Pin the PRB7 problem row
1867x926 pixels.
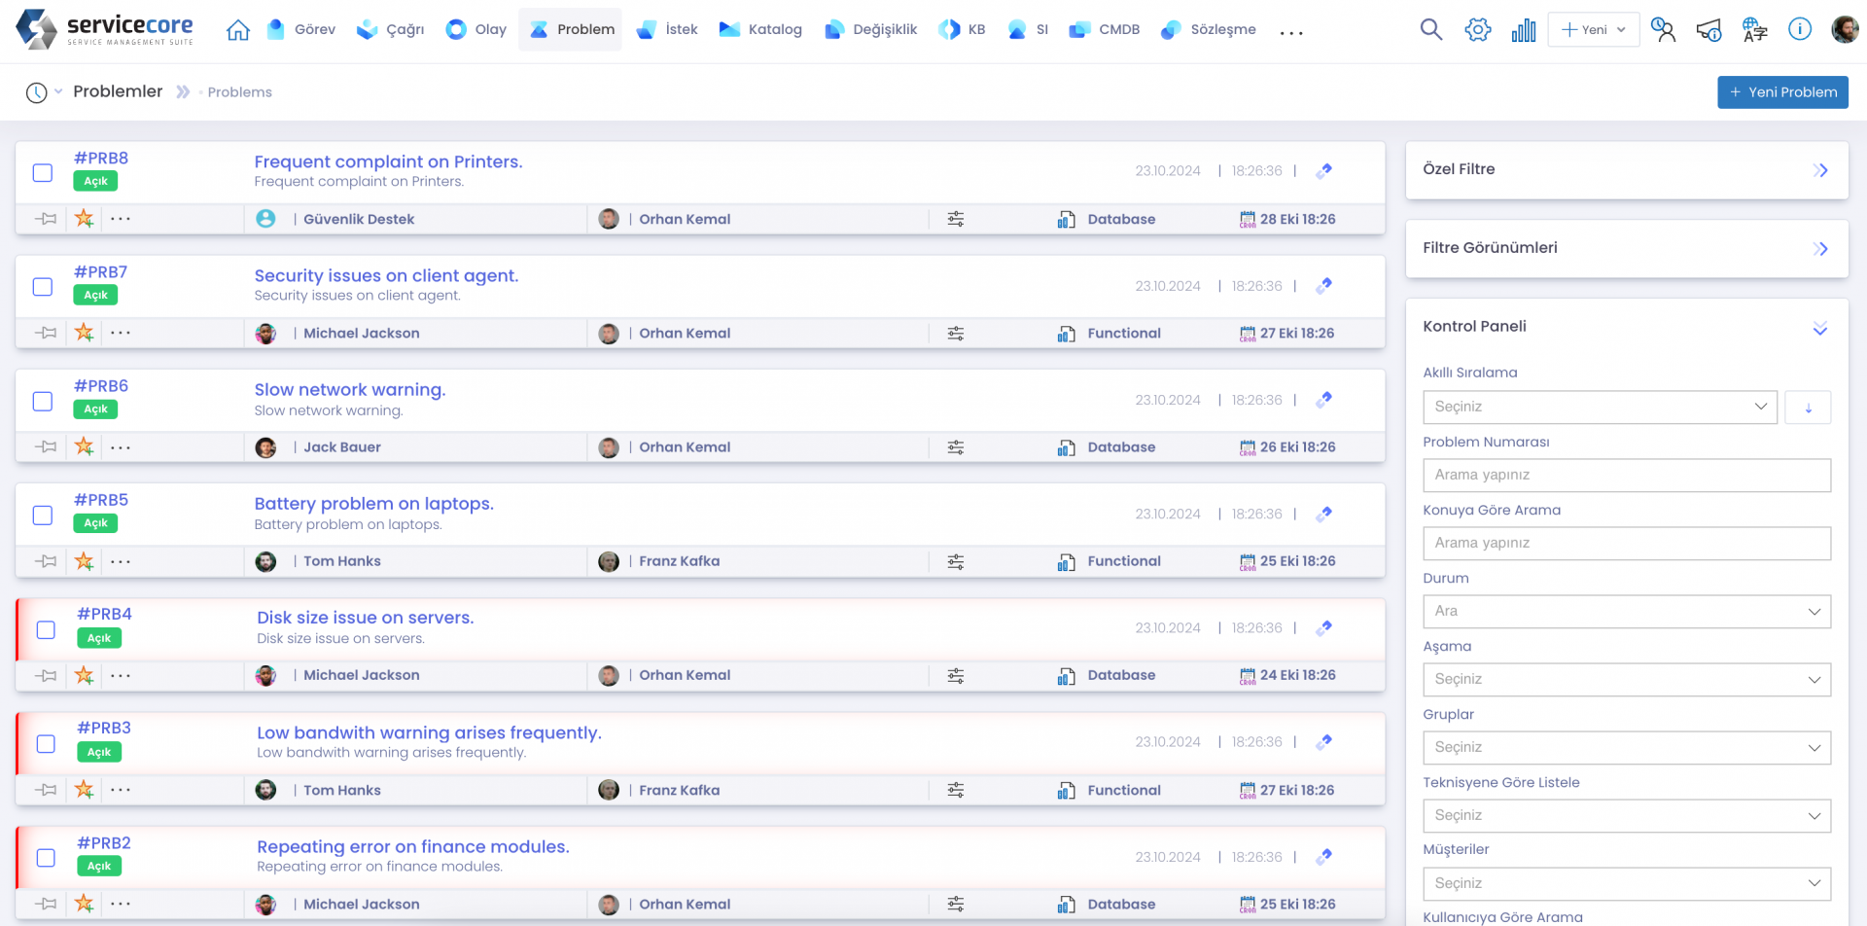(46, 333)
